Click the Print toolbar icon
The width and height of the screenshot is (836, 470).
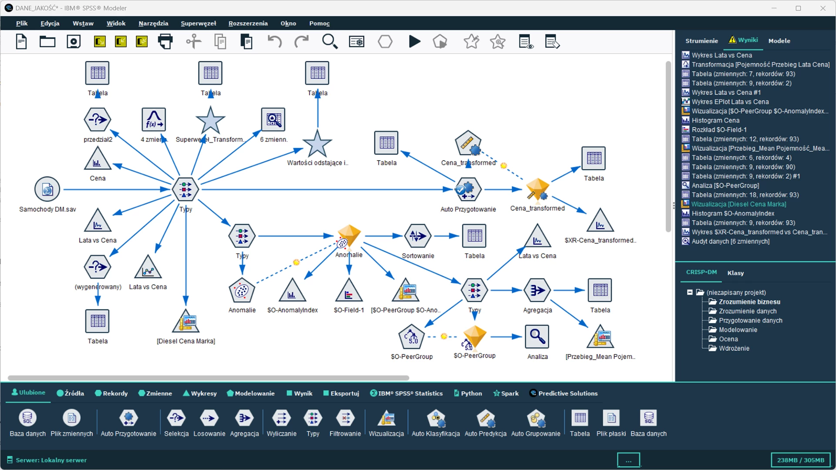165,42
